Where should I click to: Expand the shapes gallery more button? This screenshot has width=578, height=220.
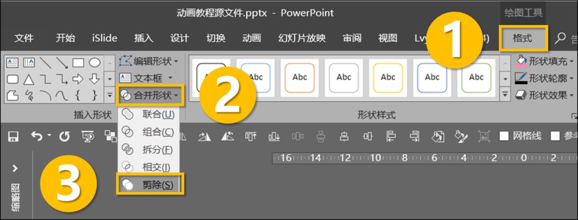tap(110, 95)
